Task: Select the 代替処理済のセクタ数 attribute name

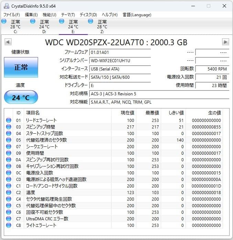Action: [x=46, y=140]
